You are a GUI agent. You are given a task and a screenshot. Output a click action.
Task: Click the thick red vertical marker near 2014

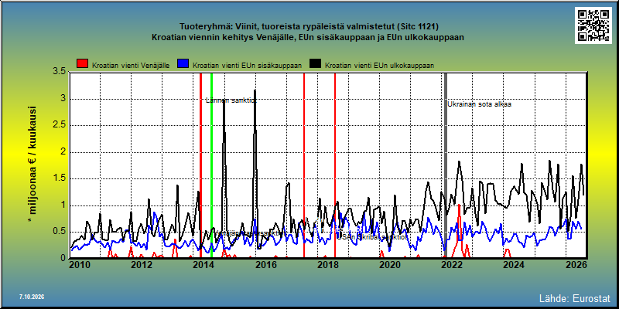click(x=201, y=165)
